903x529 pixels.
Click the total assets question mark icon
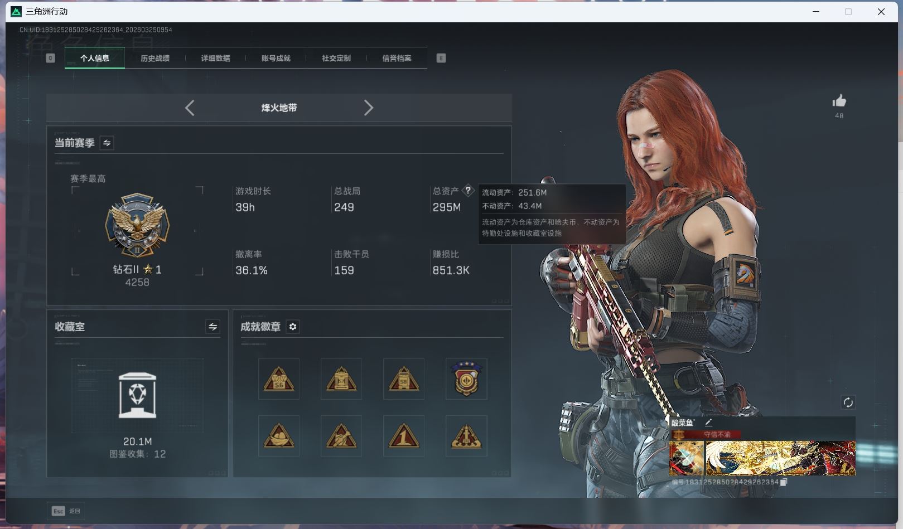tap(468, 191)
